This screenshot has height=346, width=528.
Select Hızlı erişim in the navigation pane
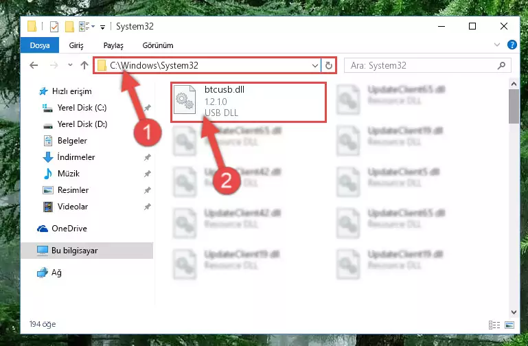[x=71, y=91]
